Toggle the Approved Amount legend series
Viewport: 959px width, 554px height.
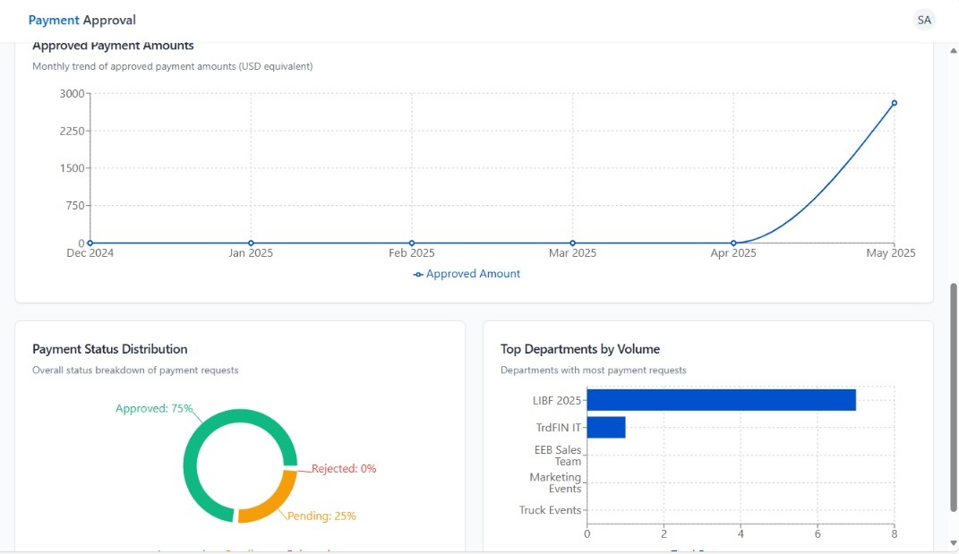coord(467,274)
